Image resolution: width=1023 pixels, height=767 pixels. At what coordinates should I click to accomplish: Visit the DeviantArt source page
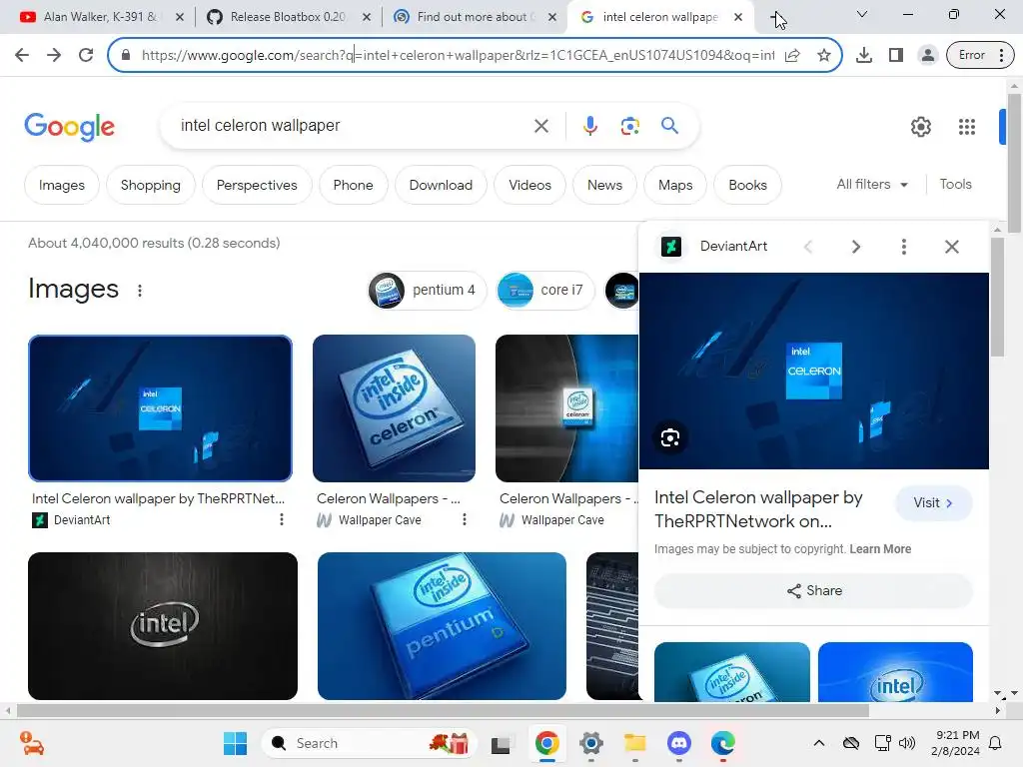coord(934,503)
